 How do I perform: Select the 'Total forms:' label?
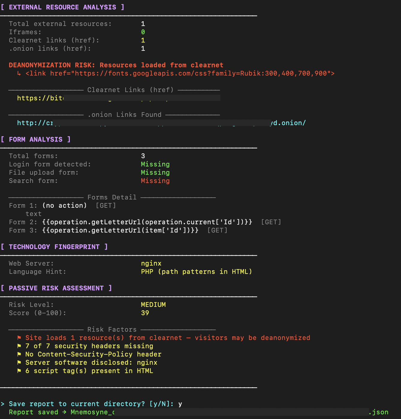(x=33, y=156)
